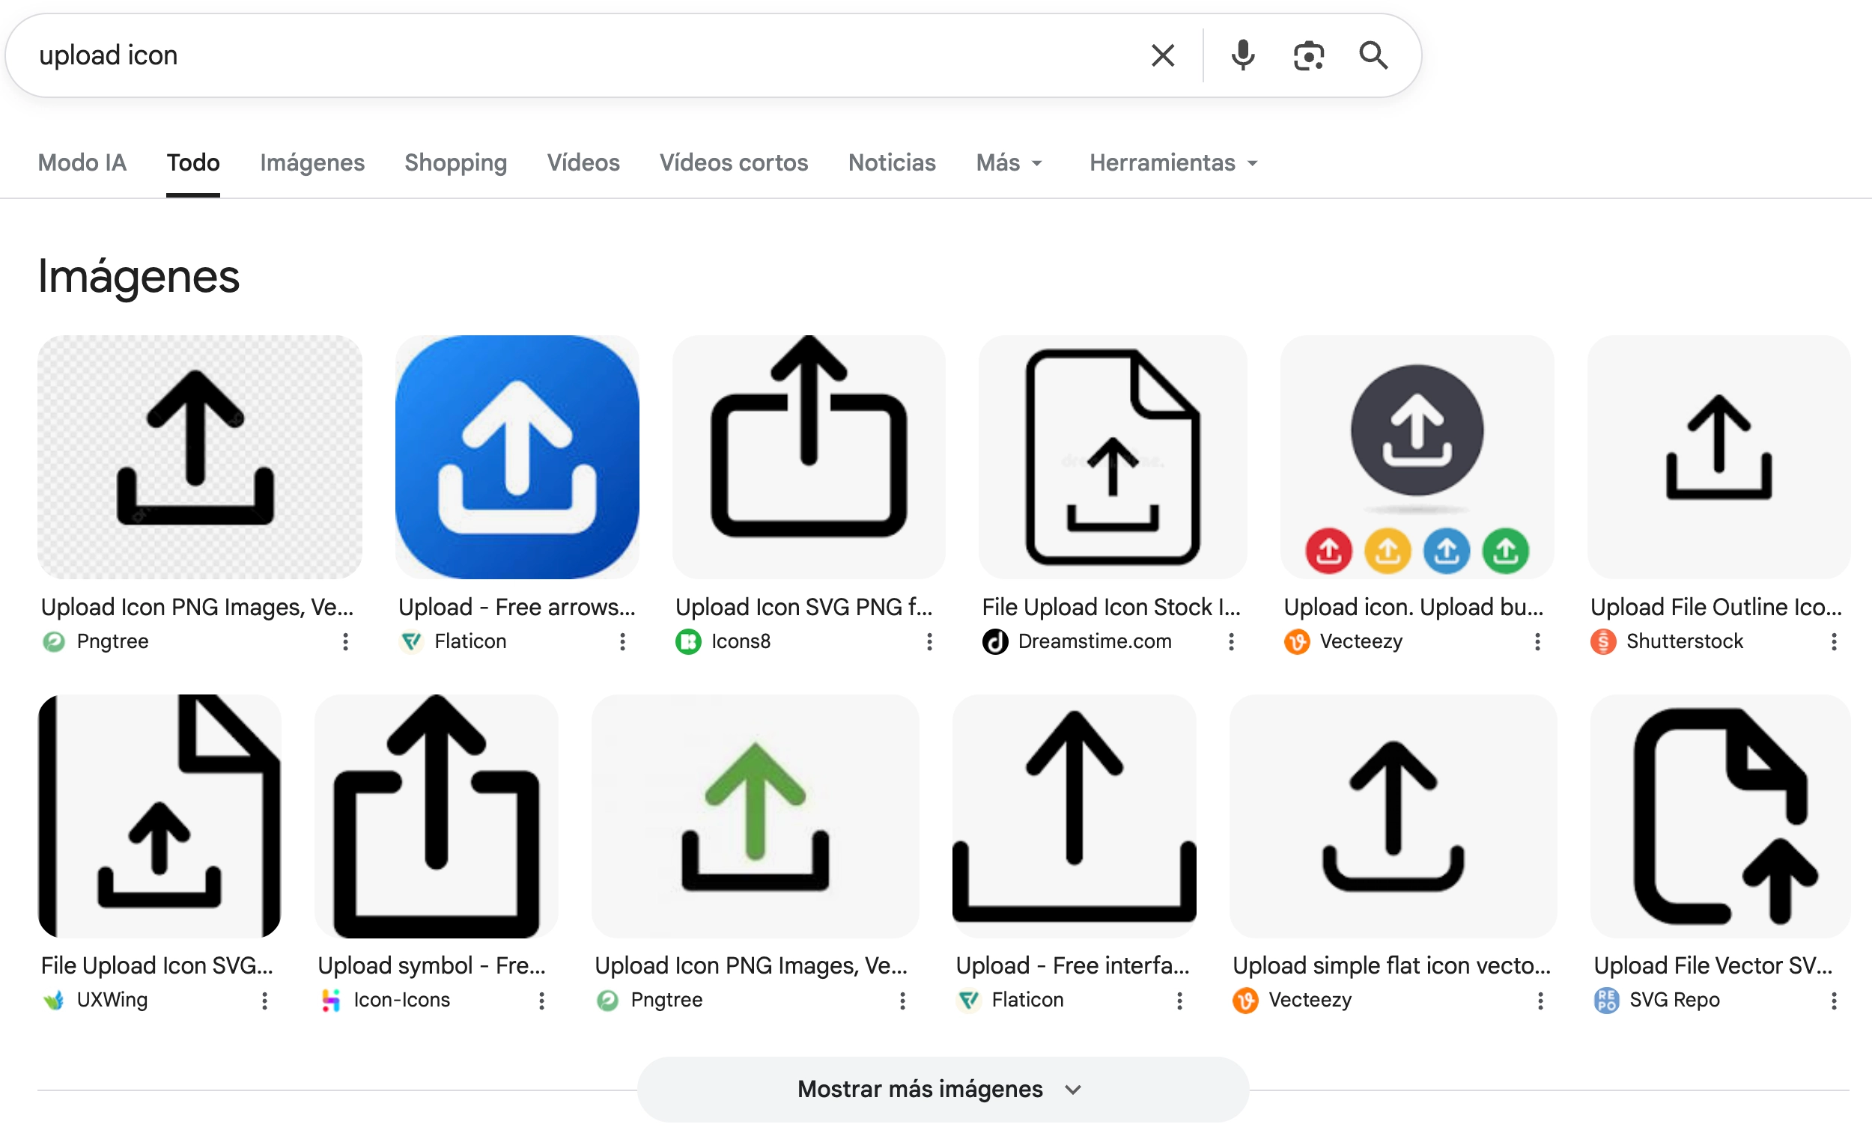Select the blue Flaticon upload thumbnail

coord(517,456)
